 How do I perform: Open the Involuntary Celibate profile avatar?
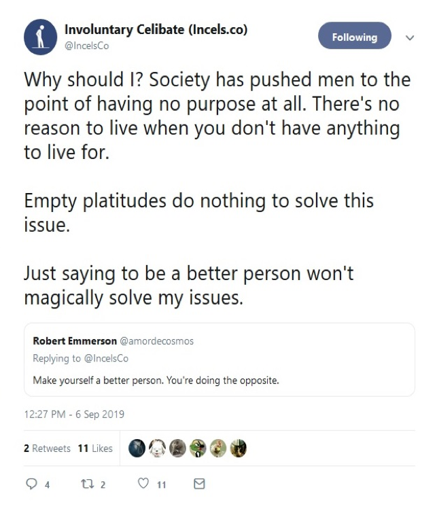click(39, 38)
